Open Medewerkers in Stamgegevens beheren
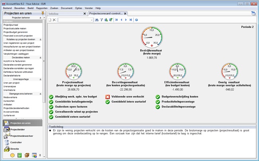Image resolution: width=259 pixels, height=161 pixels. pos(10,98)
